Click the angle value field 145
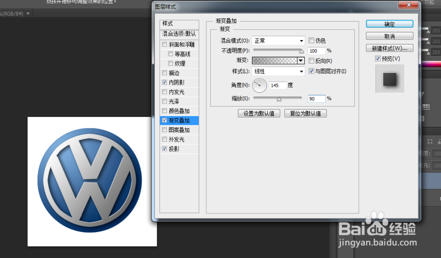This screenshot has width=441, height=258. 278,85
